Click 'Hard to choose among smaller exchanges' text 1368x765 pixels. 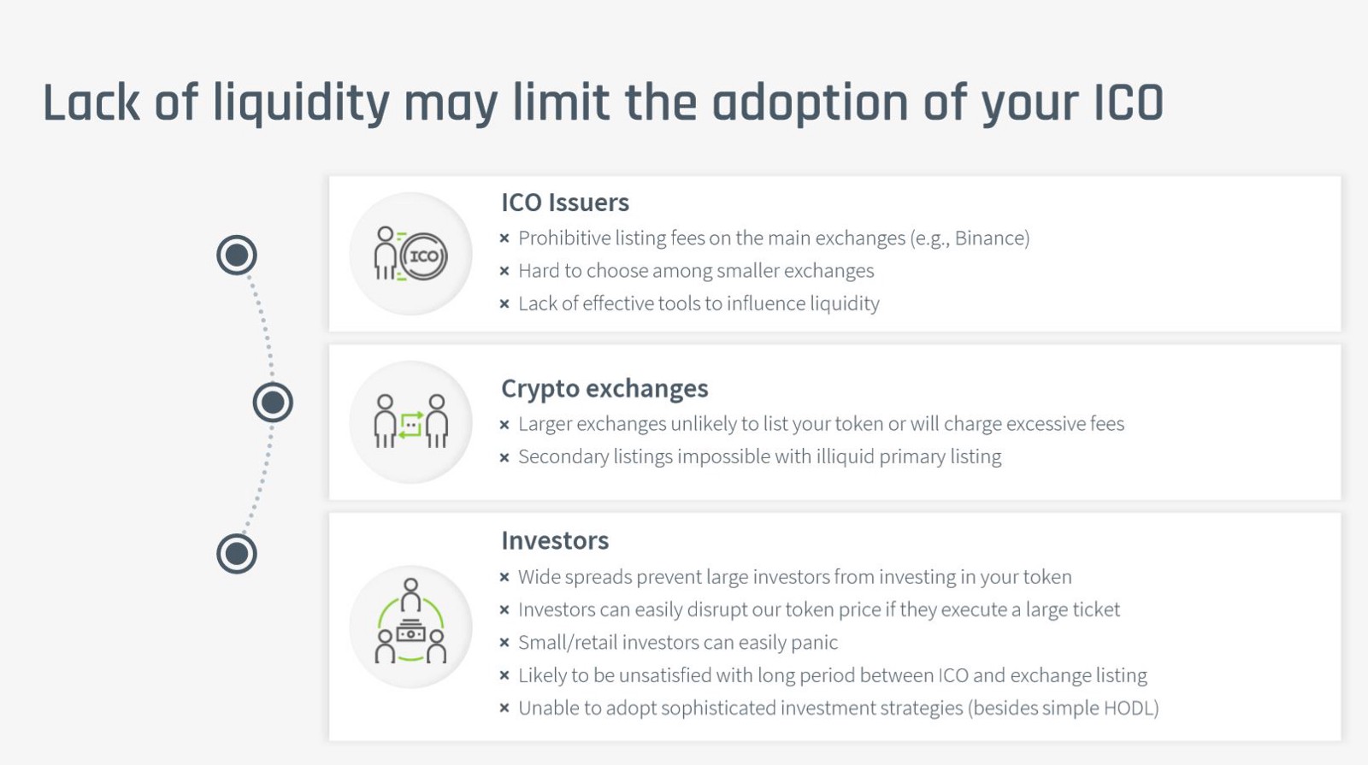coord(696,271)
